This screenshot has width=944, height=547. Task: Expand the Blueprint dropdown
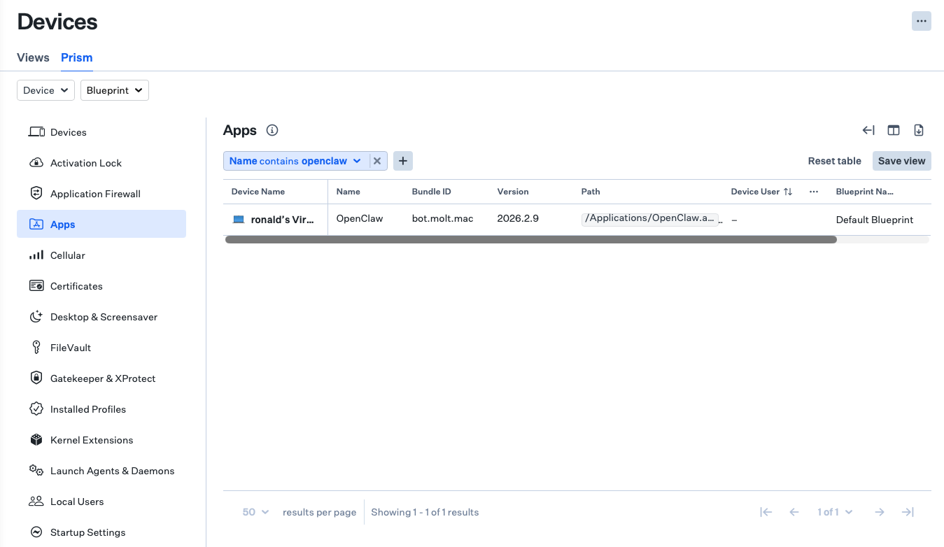tap(114, 90)
